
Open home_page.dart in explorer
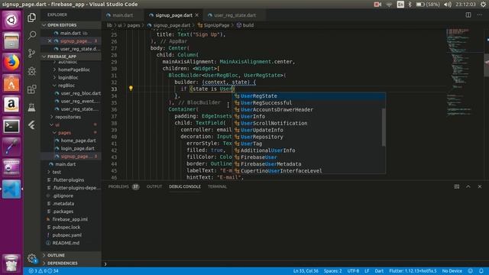coord(78,141)
